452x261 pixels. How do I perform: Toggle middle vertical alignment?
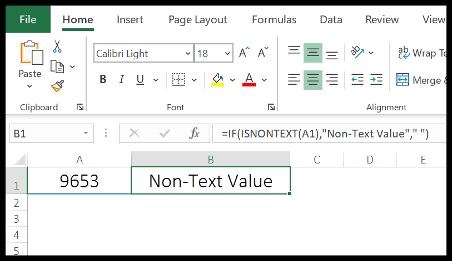[313, 53]
